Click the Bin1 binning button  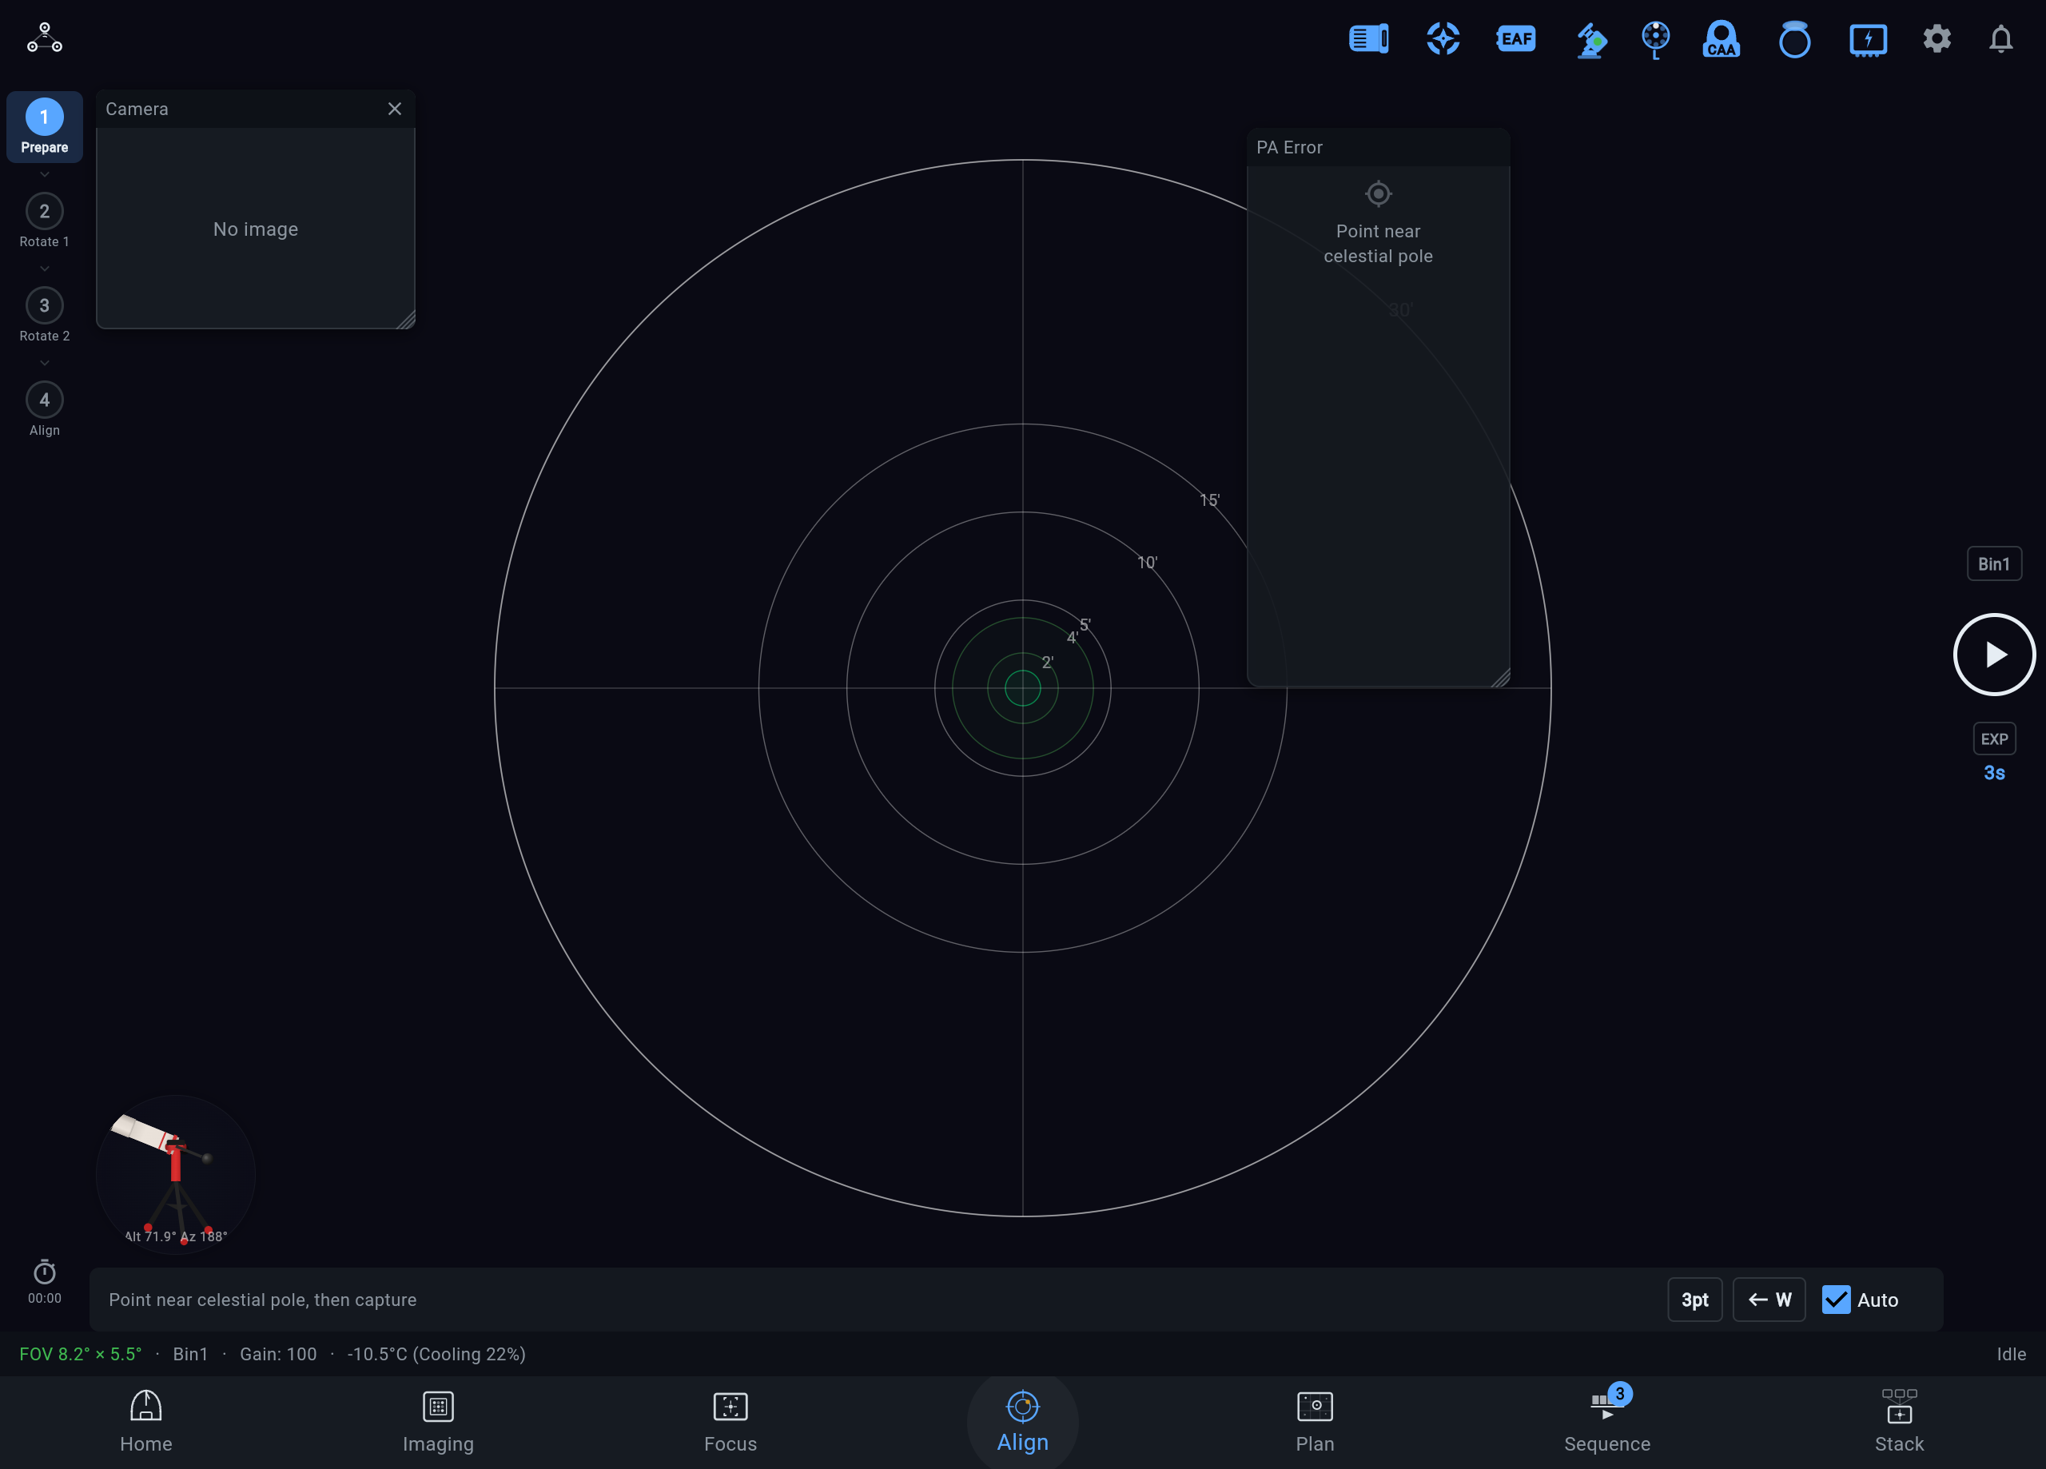(x=1994, y=564)
